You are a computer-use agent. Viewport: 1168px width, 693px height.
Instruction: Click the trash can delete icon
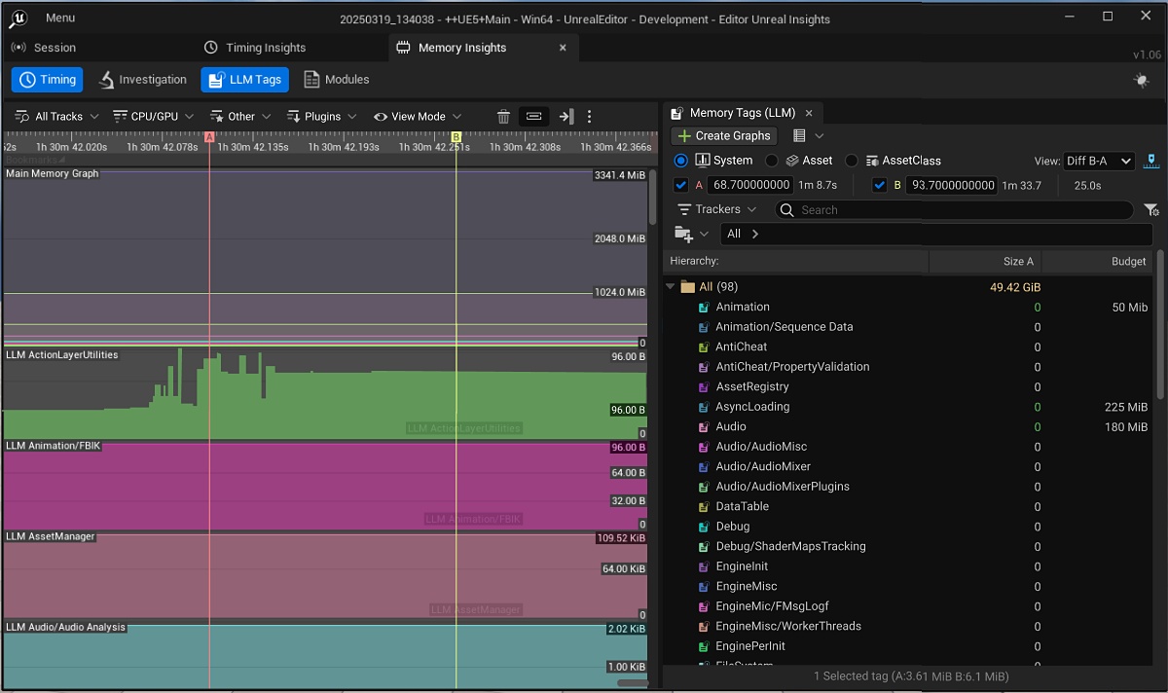(x=503, y=117)
